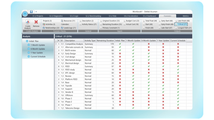Viewport: 214px width, 120px height.
Task: Expand the 6 Month Update node
Action: [29, 49]
